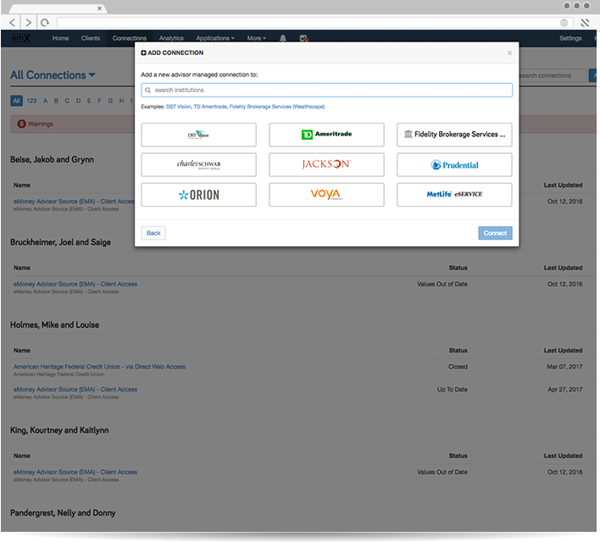
Task: Filter connections by letter F
Action: pos(99,101)
